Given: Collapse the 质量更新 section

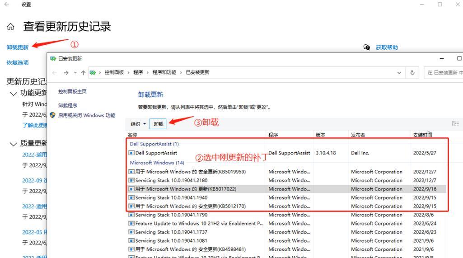Looking at the screenshot, I should [13, 144].
